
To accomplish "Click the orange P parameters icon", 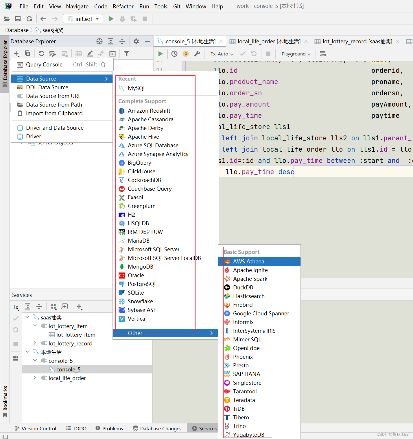I will [186, 54].
